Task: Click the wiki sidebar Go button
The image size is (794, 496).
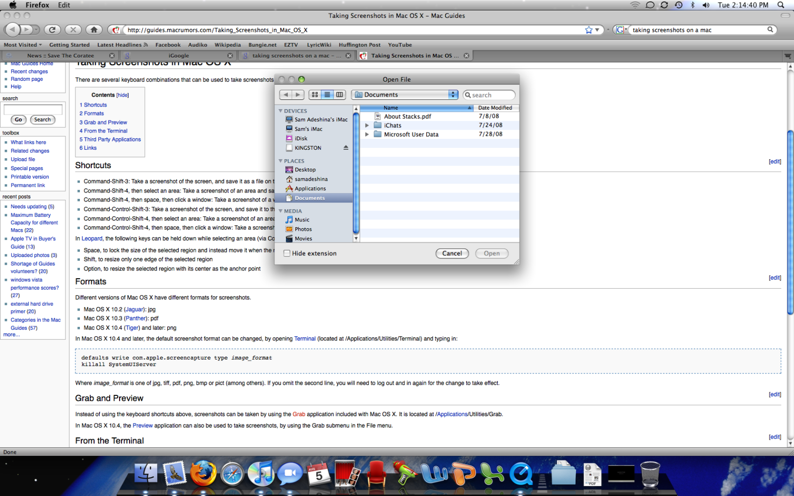Action: pos(18,120)
